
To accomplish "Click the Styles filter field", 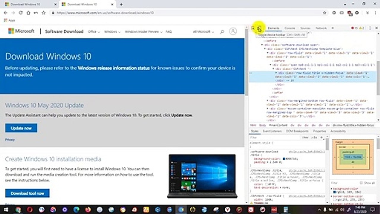I will click(x=275, y=137).
